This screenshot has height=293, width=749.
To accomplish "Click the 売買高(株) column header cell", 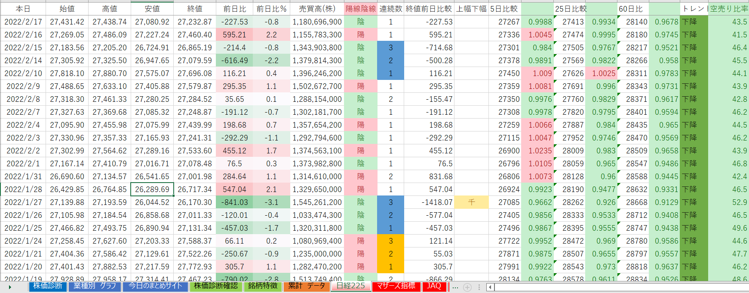I will 317,9.
